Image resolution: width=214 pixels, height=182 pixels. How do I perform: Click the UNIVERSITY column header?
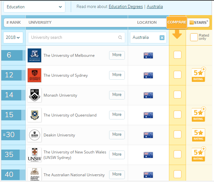coord(40,22)
